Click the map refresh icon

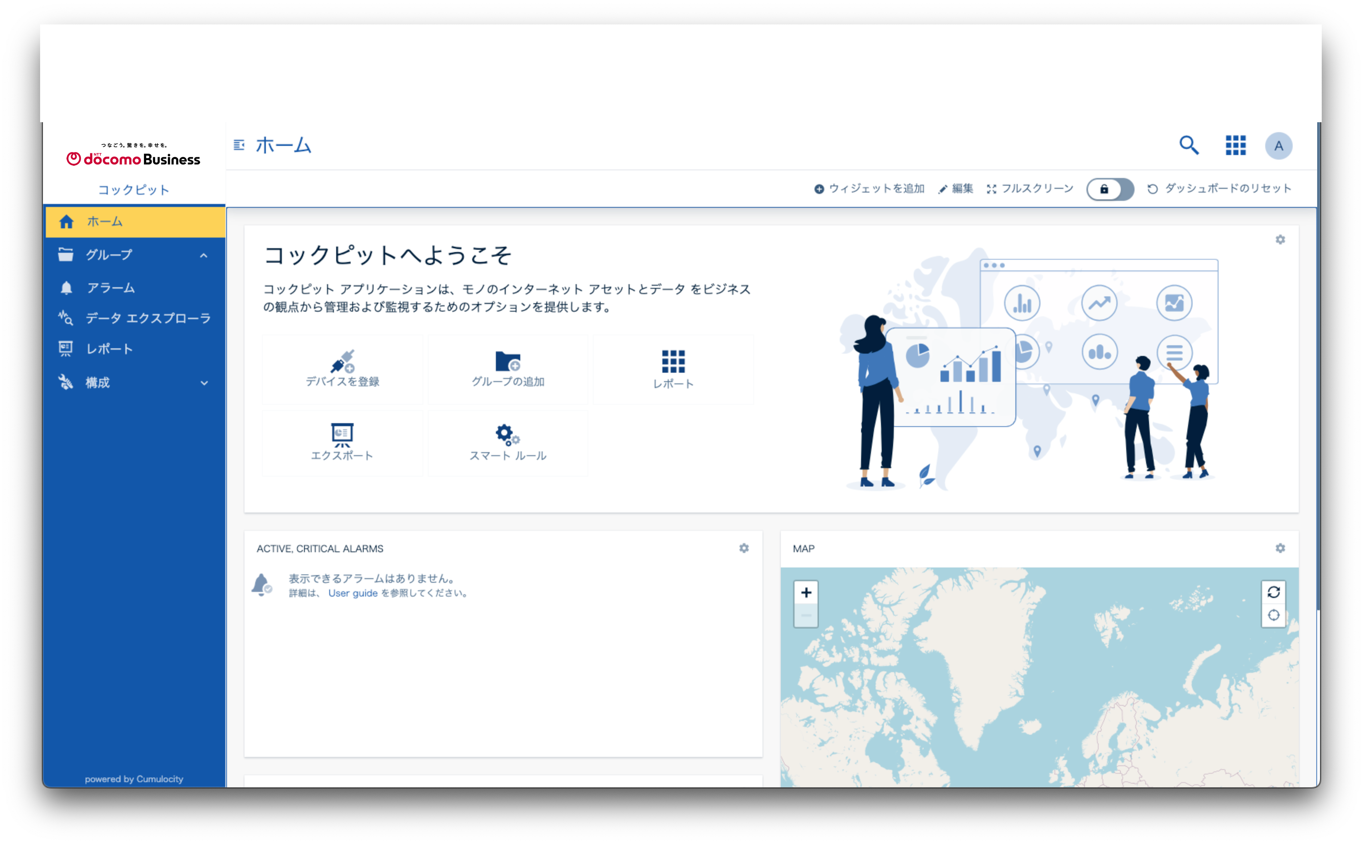[1273, 592]
